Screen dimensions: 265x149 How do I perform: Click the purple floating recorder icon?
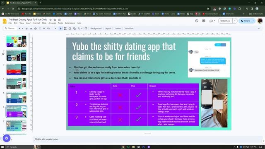point(7,138)
